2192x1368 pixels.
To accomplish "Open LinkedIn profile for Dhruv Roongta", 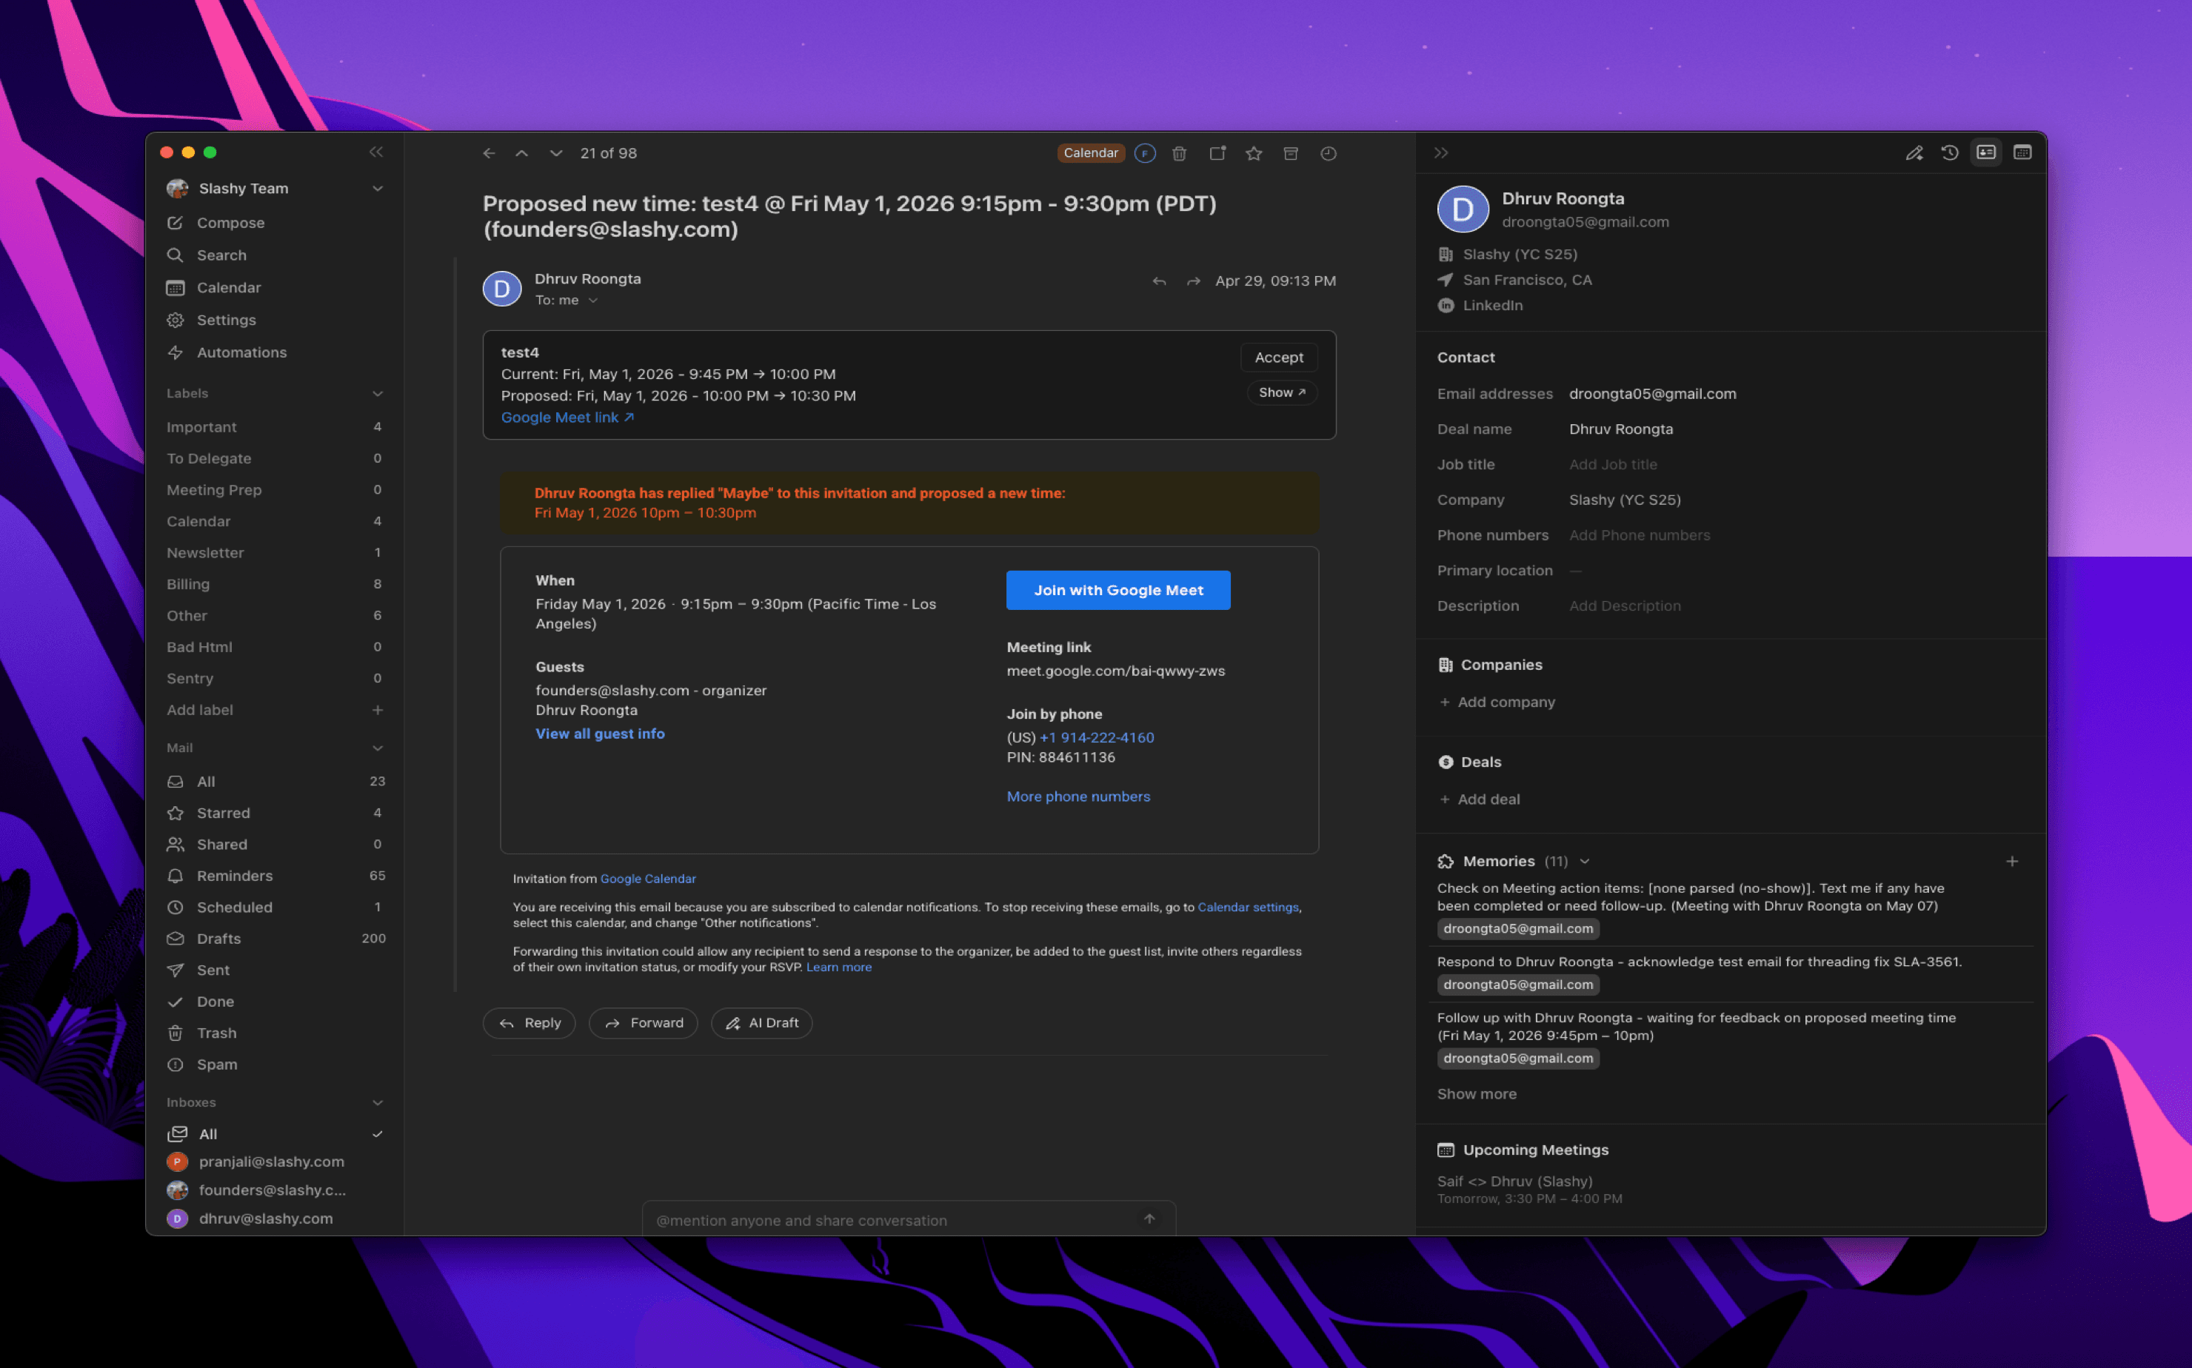I will 1492,306.
